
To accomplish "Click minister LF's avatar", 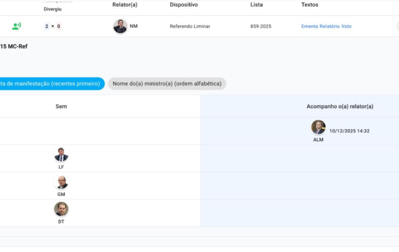I will click(61, 155).
